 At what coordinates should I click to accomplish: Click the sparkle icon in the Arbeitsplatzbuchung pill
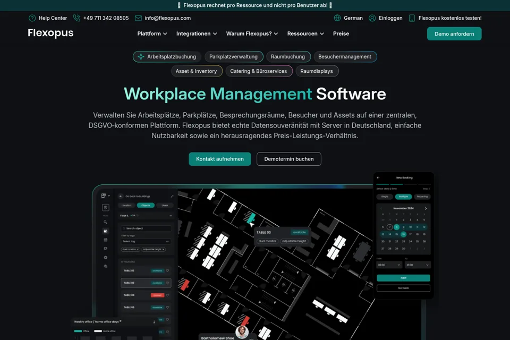pos(141,57)
